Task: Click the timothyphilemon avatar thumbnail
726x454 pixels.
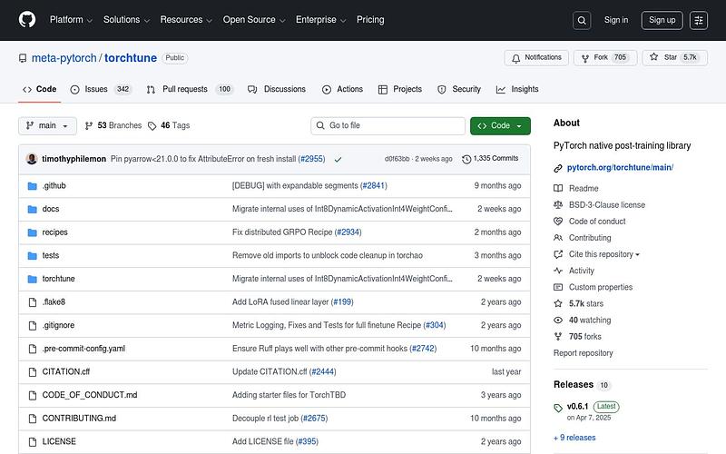Action: tap(33, 159)
